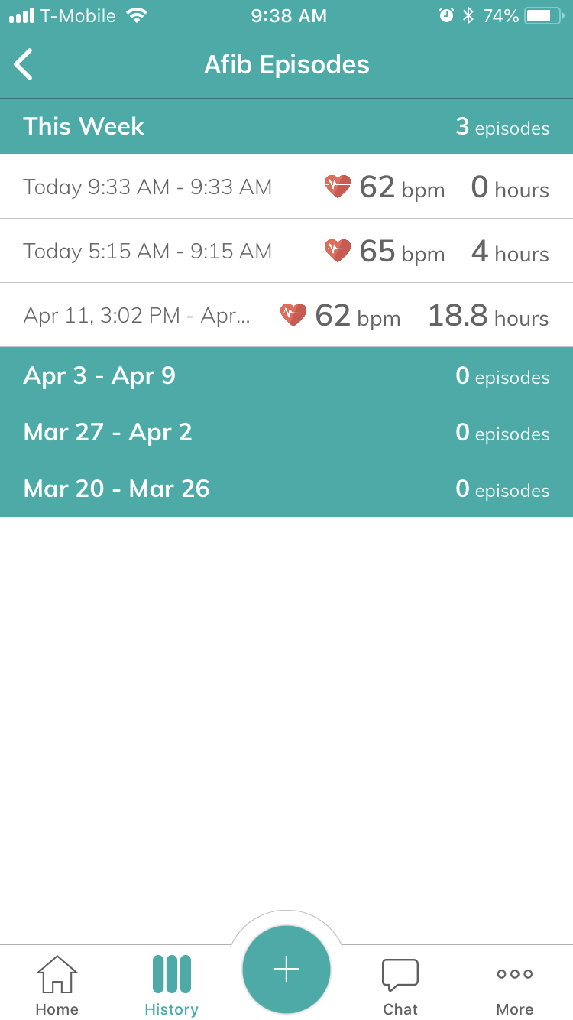
Task: Tap the 18.8 hours duration
Action: pos(487,315)
